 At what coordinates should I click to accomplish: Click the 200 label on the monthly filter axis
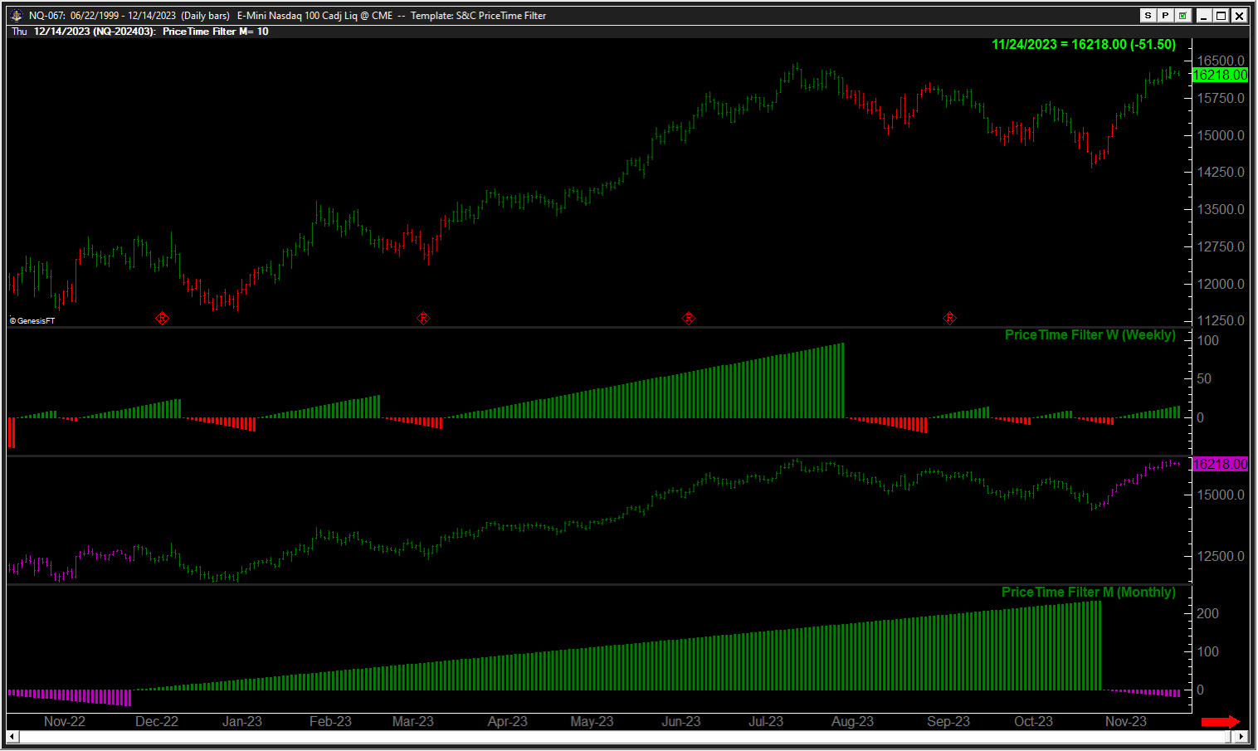click(1207, 613)
